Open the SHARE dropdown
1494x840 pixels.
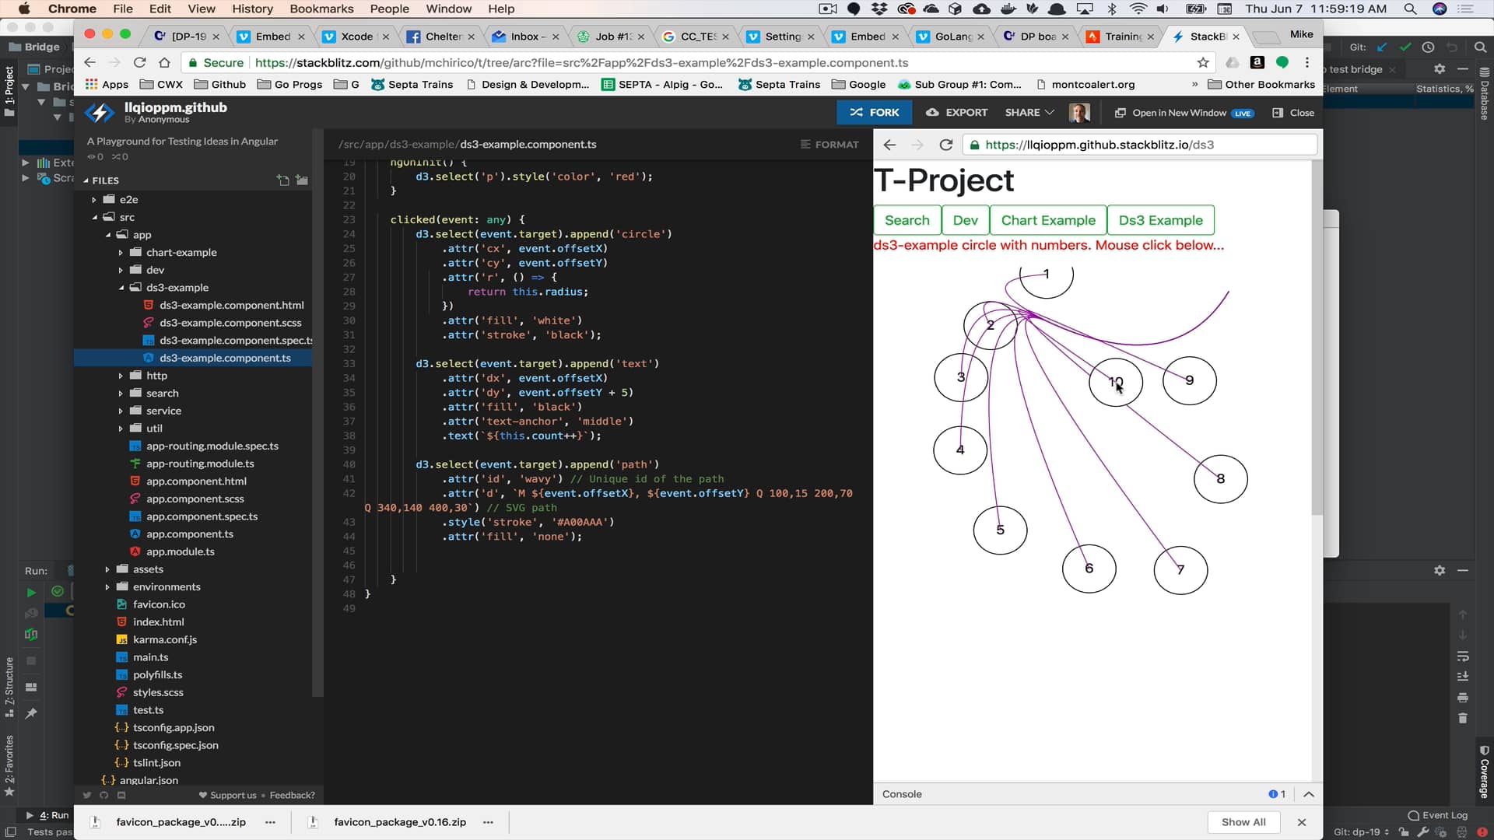[x=1029, y=113]
